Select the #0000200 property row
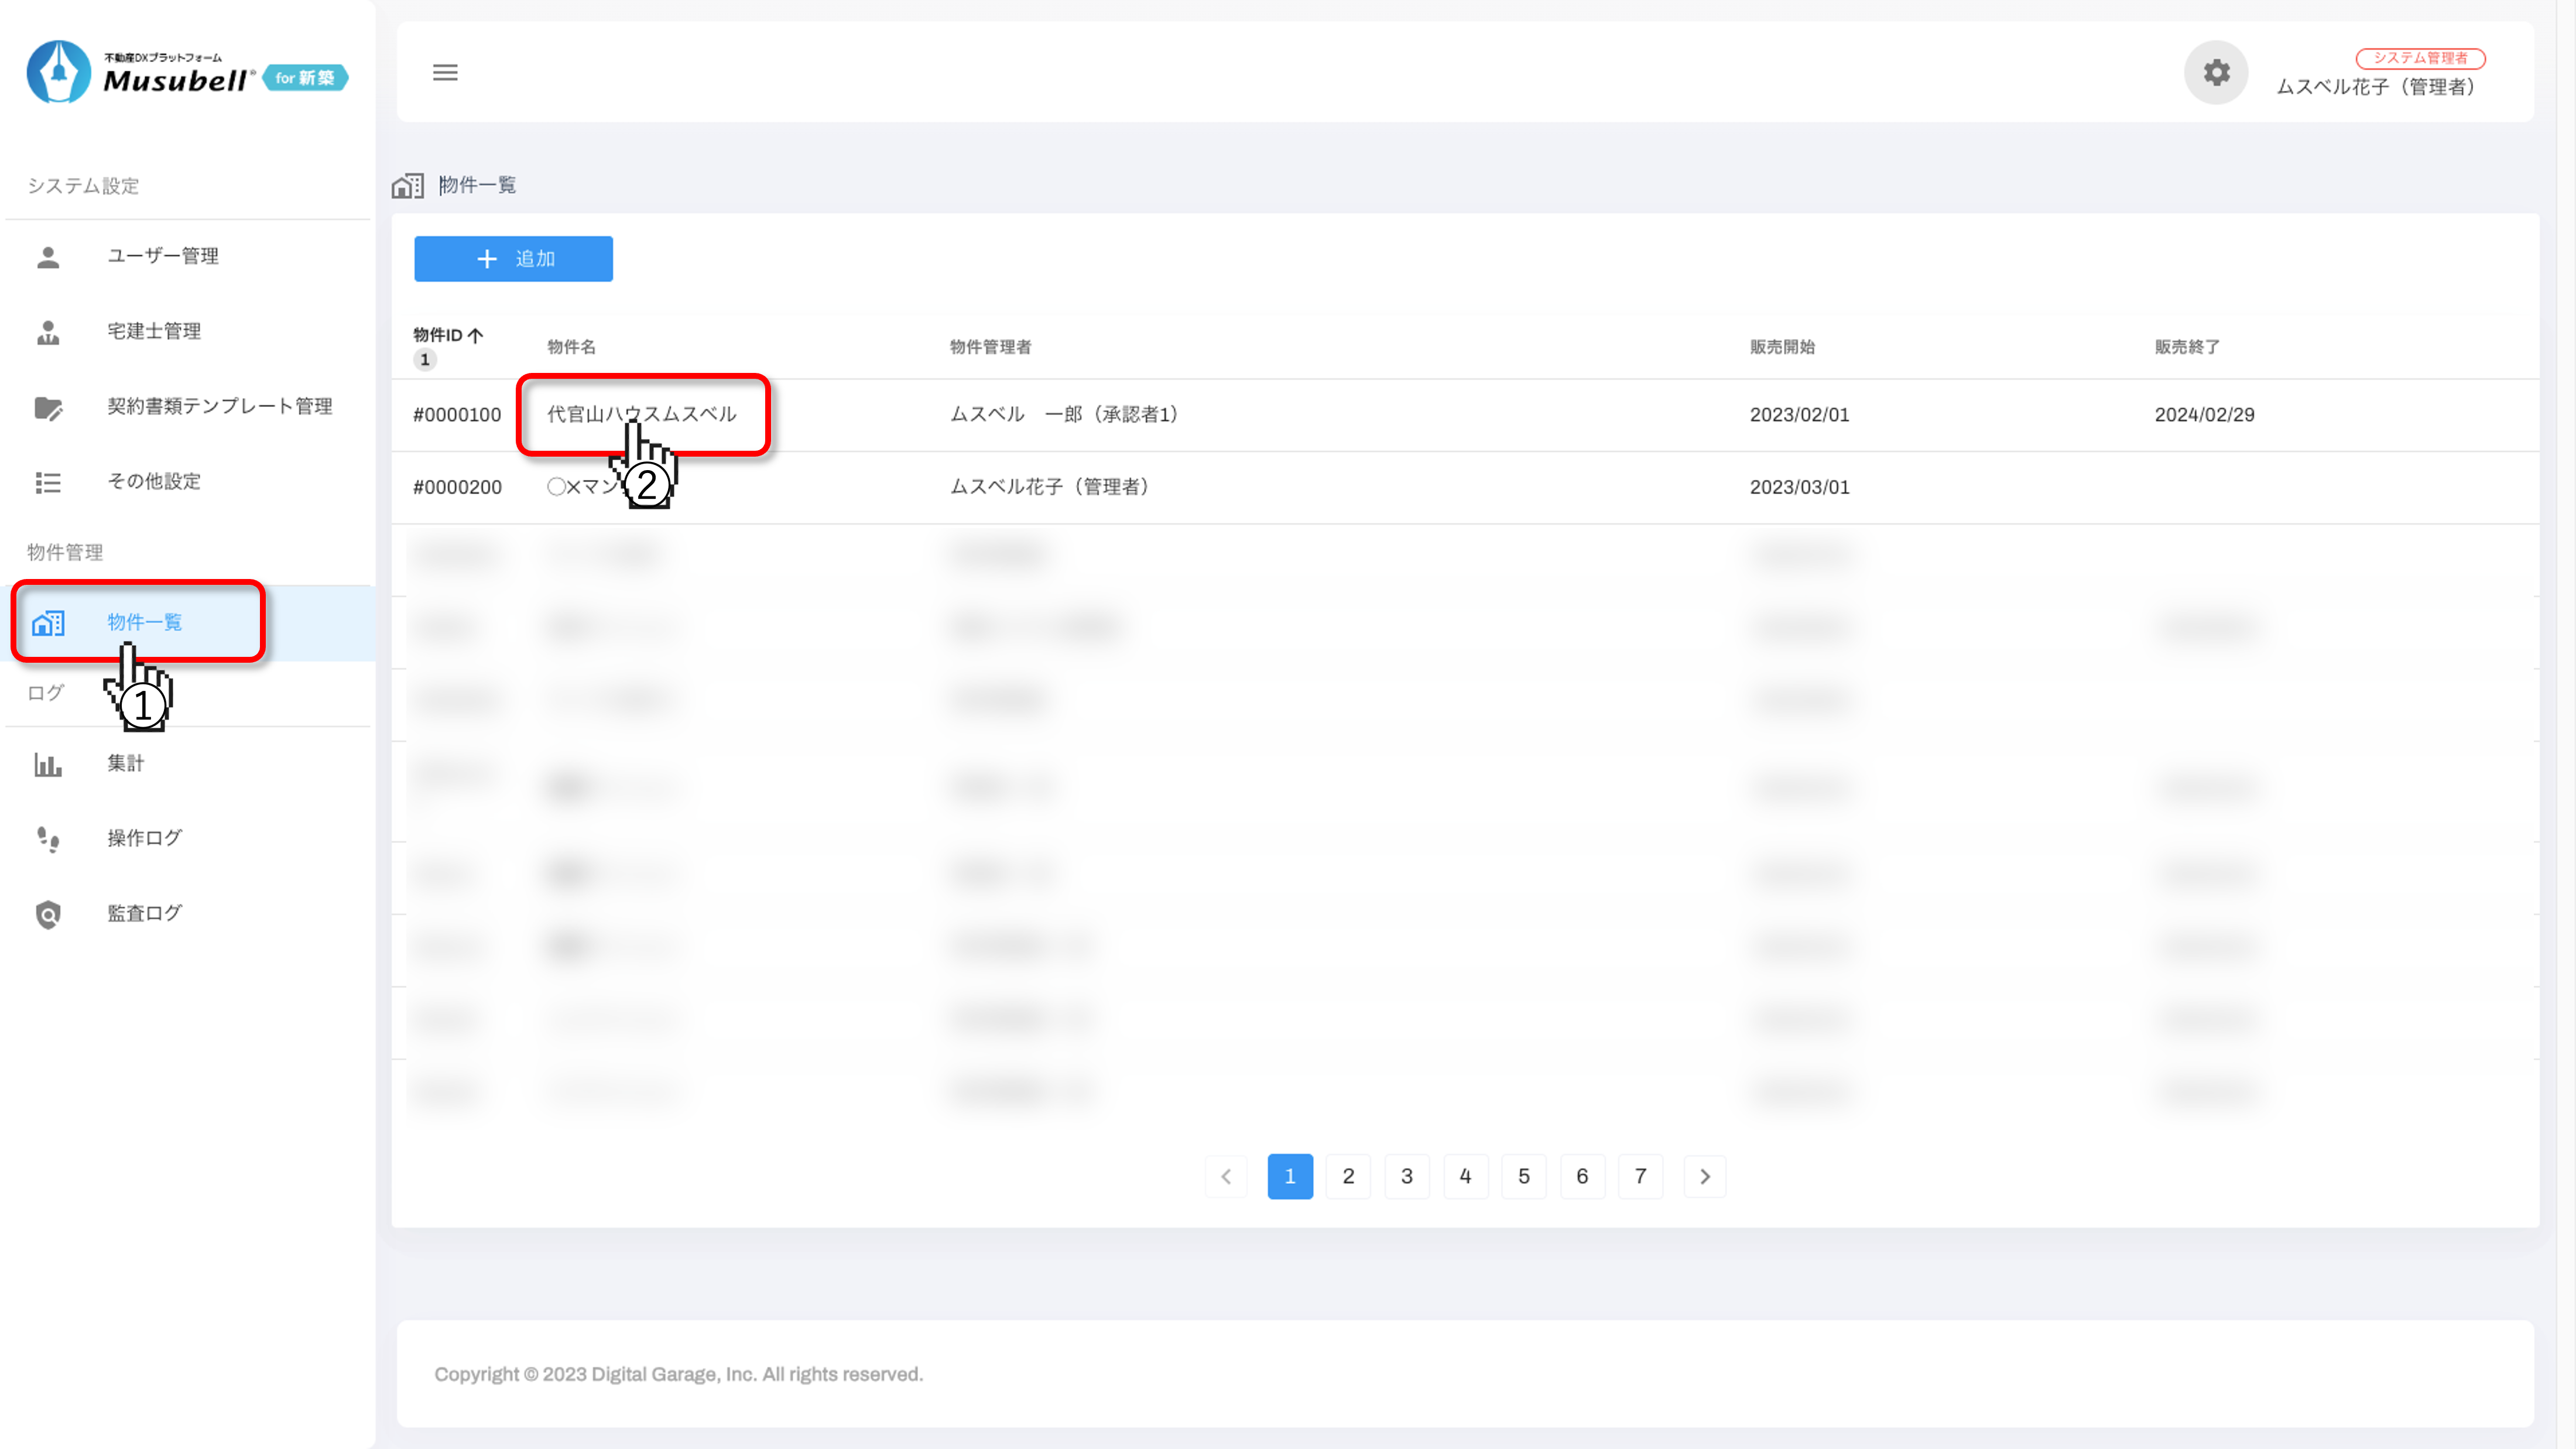 coord(457,487)
